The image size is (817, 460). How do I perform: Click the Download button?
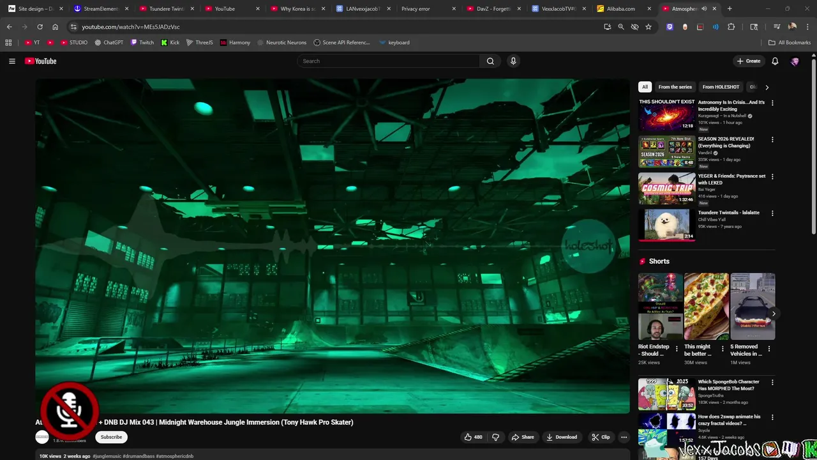tap(562, 437)
